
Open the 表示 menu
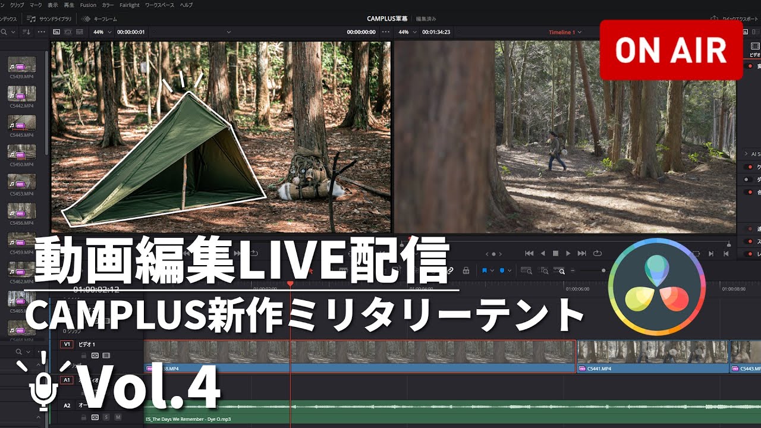pos(53,5)
